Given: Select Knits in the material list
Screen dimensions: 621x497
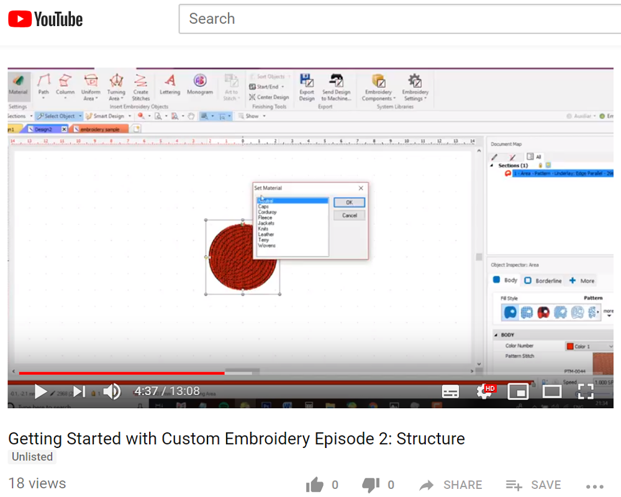Looking at the screenshot, I should pos(263,229).
